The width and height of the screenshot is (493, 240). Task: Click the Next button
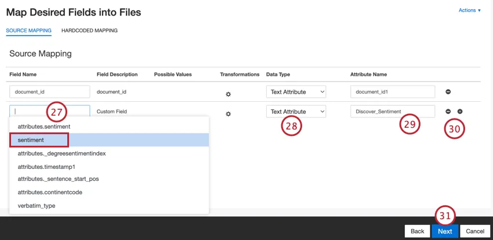tap(445, 231)
